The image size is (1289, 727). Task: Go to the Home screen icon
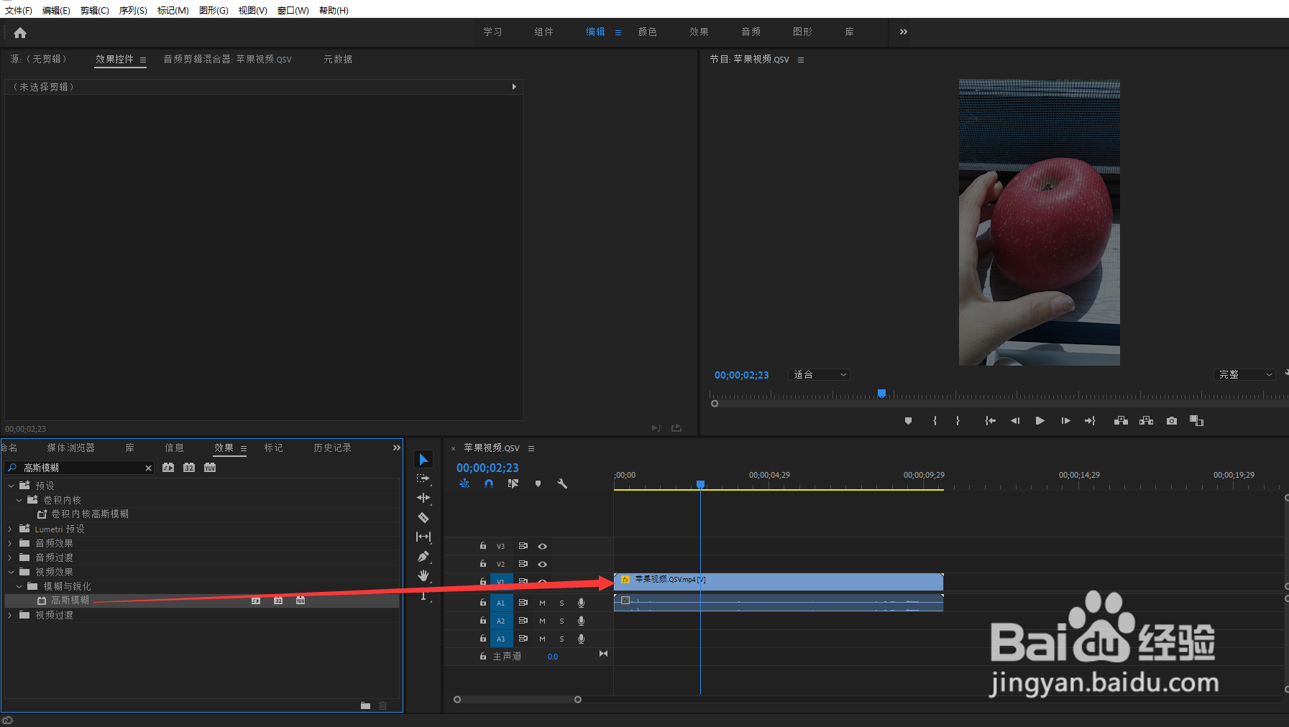[x=20, y=32]
